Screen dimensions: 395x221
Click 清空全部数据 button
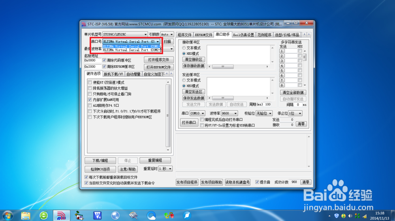coord(293,93)
